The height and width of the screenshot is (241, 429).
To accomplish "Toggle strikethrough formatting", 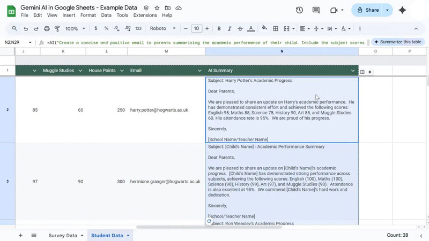I will 241,28.
